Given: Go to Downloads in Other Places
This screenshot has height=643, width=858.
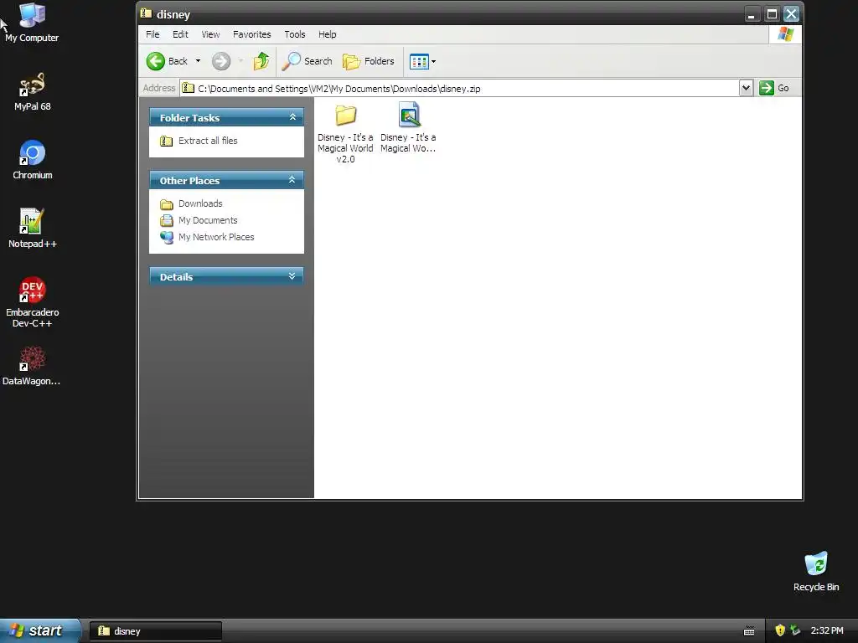Looking at the screenshot, I should coord(192,204).
